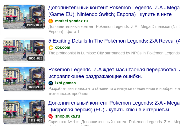The width and height of the screenshot is (180, 126).
Task: Click the market.yandex.ru favicon icon
Action: (x=51, y=21)
